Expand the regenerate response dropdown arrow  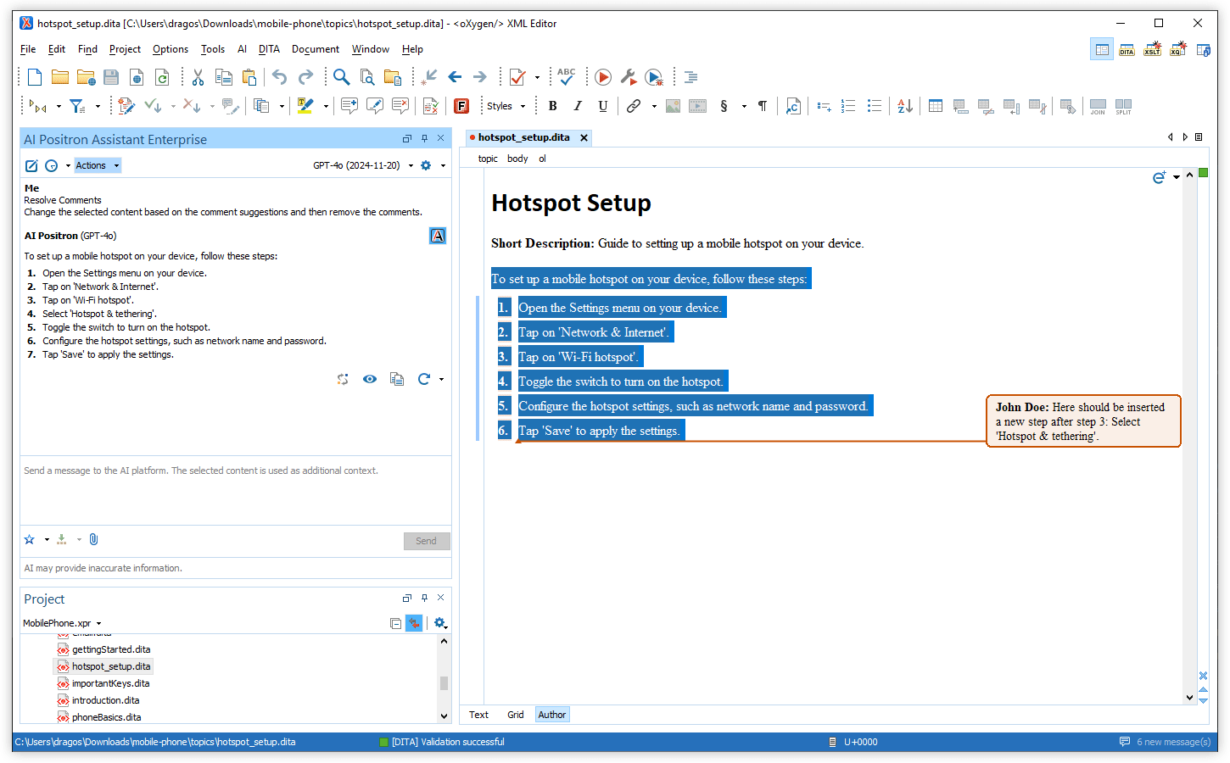442,379
